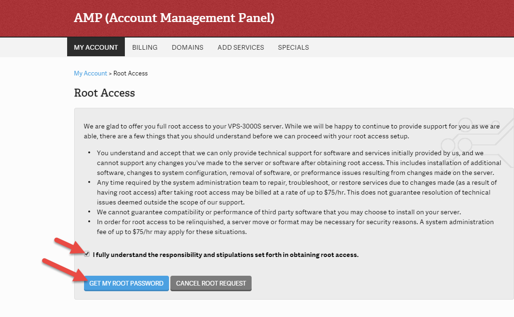Image resolution: width=514 pixels, height=317 pixels.
Task: Open the DOMAINS tab
Action: 187,47
